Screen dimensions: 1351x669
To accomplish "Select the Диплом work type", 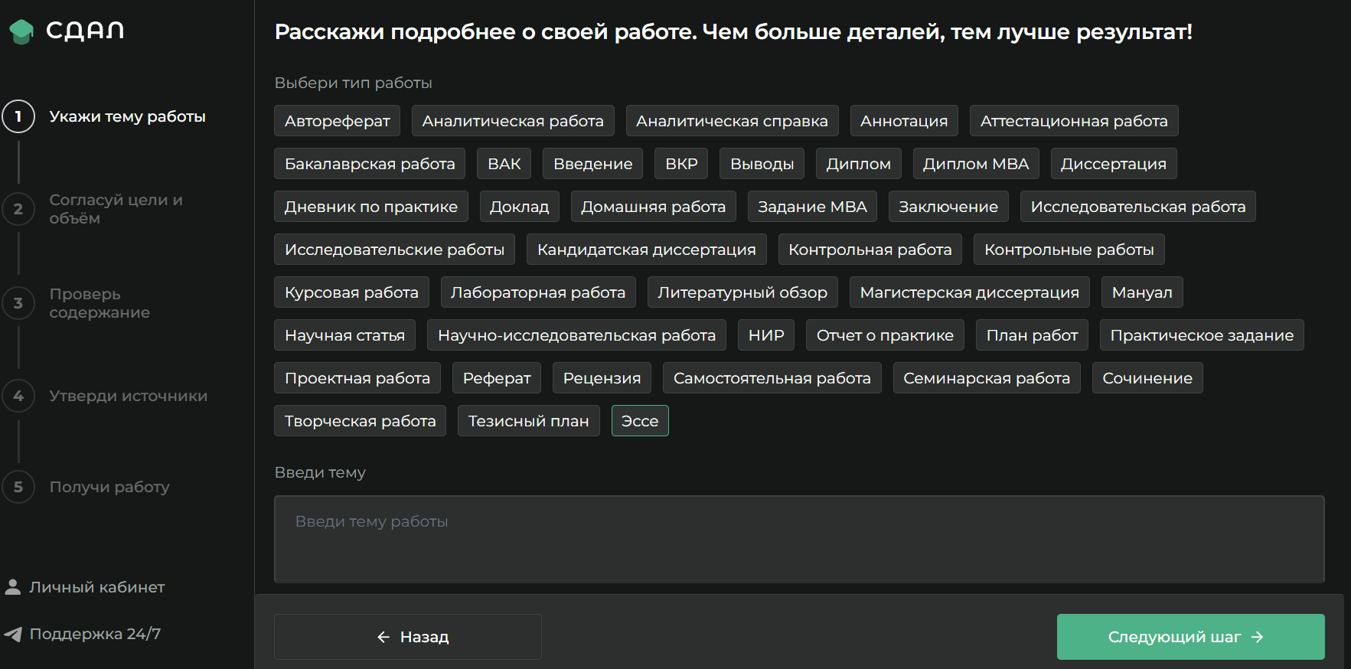I will (858, 164).
